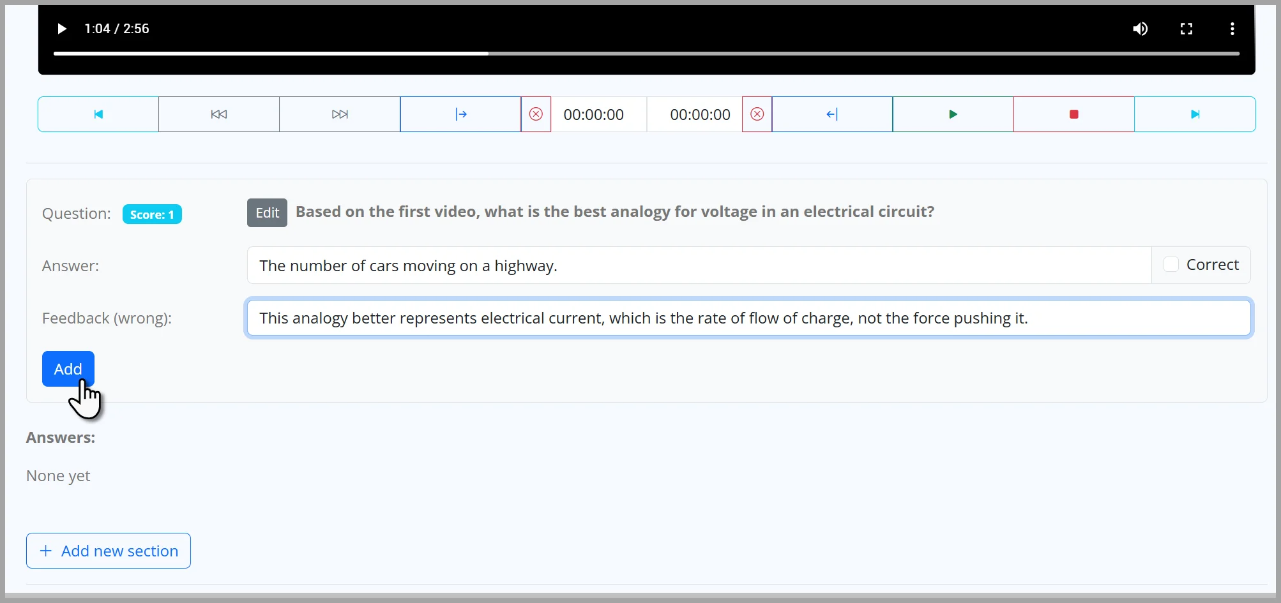Screen dimensions: 1281x603
Task: Clear the start time value
Action: click(x=536, y=114)
